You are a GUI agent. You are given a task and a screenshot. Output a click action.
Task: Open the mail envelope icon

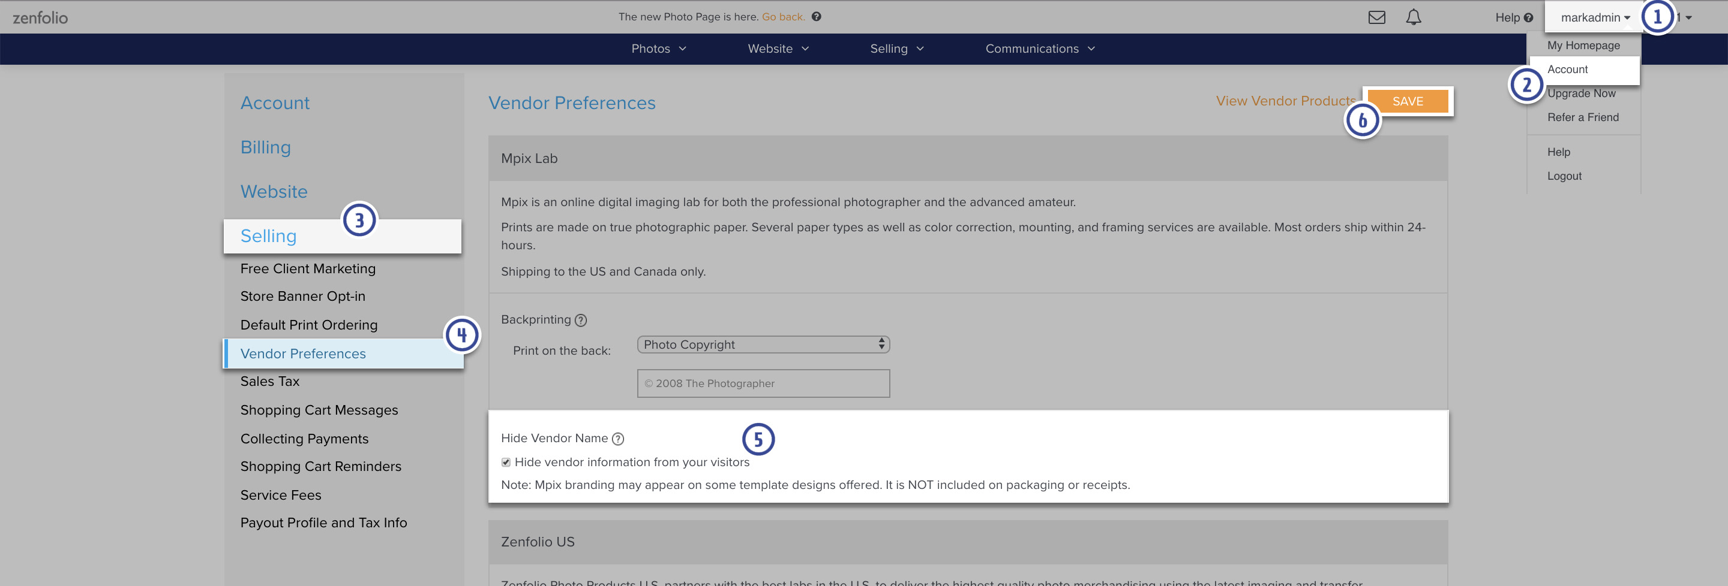[x=1376, y=17]
